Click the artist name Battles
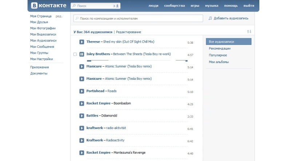The height and width of the screenshot is (161, 291). point(92,115)
